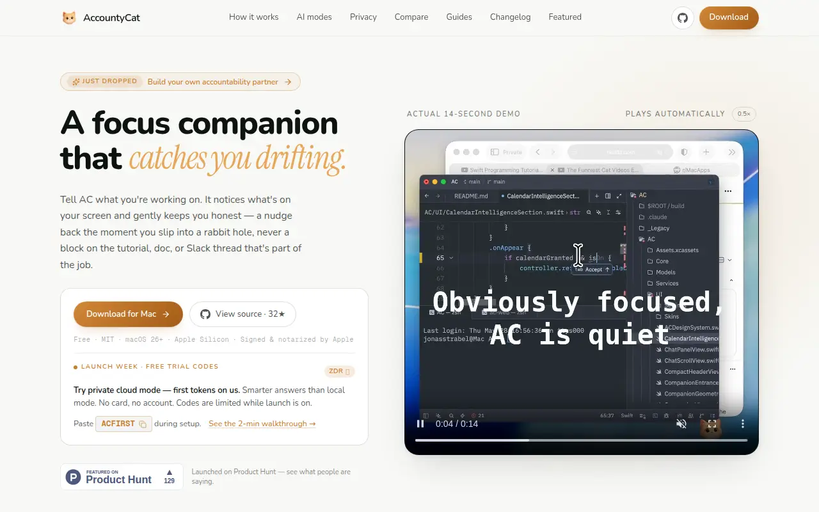Enter fullscreen for the demo video
Image resolution: width=819 pixels, height=512 pixels.
click(x=712, y=424)
